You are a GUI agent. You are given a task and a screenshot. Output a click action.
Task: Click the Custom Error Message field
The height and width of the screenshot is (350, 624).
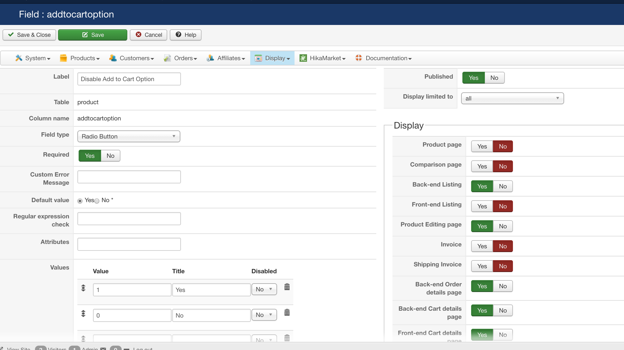[129, 177]
